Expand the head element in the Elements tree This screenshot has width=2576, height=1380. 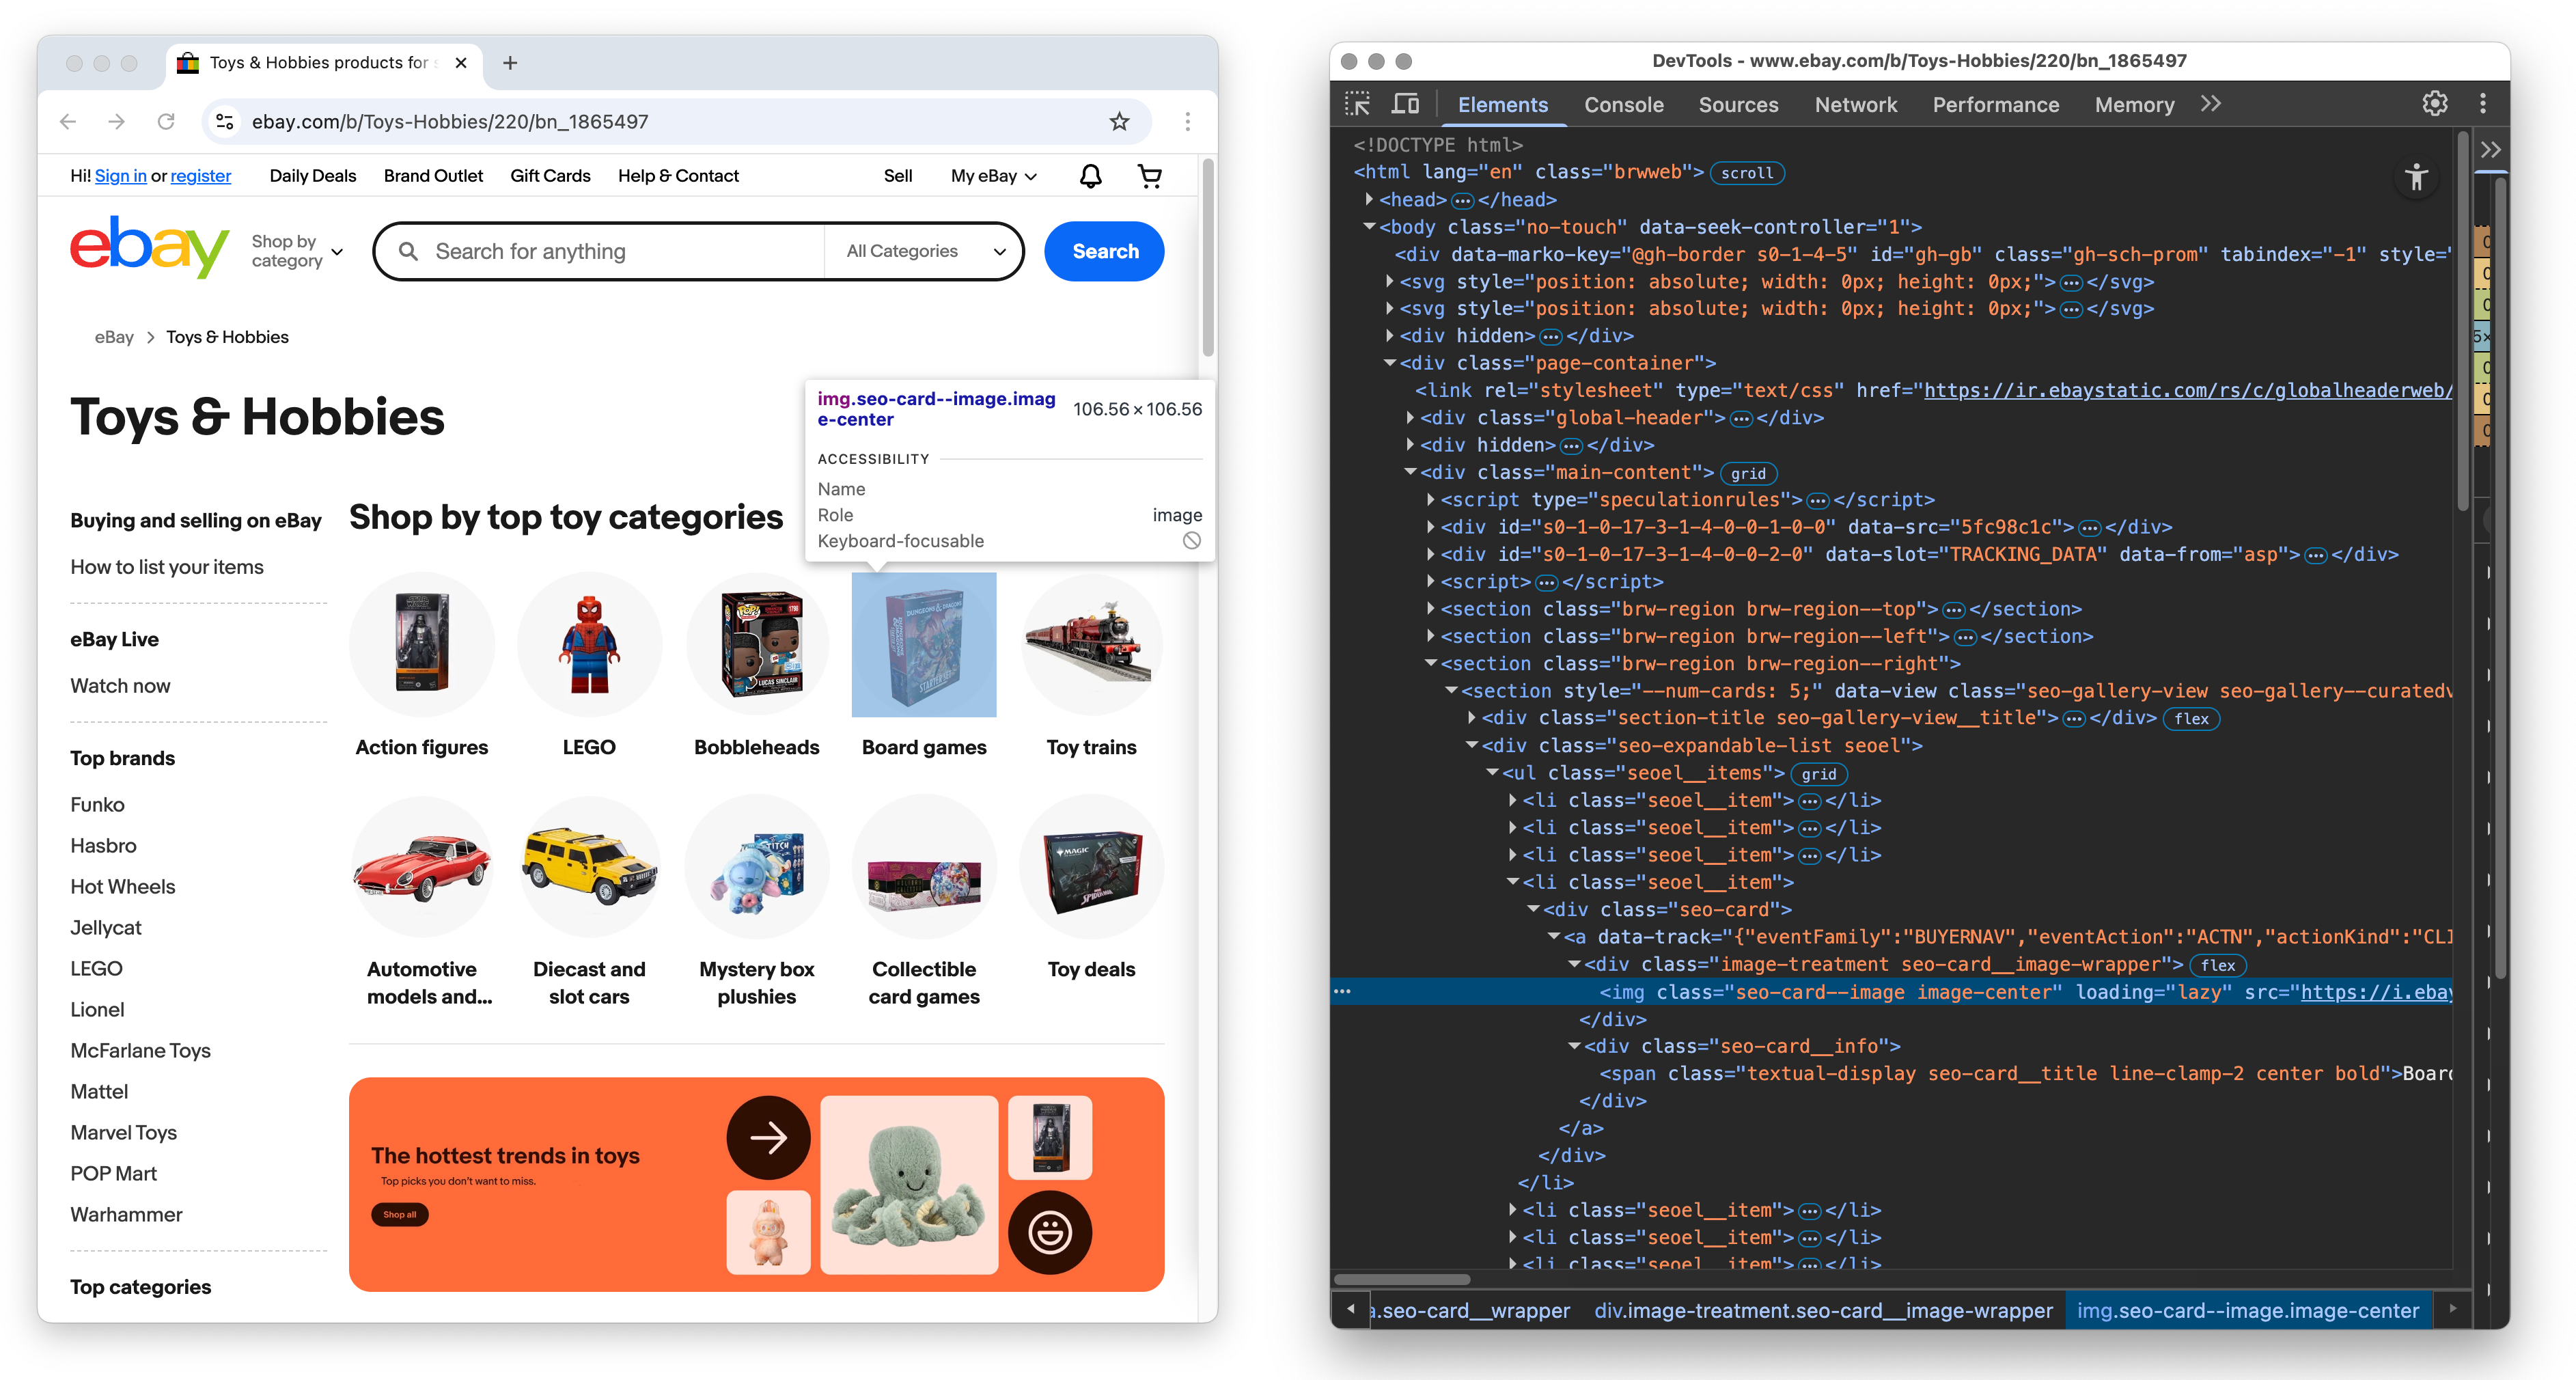click(1369, 199)
